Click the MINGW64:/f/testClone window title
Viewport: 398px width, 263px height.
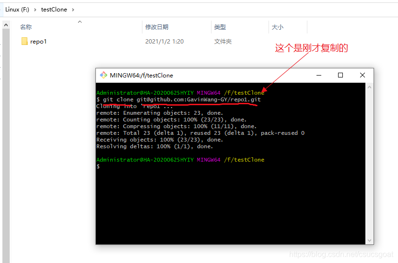141,76
